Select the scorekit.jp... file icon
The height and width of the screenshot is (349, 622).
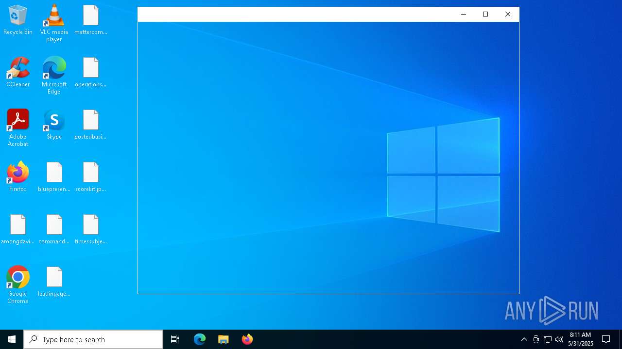pyautogui.click(x=91, y=177)
